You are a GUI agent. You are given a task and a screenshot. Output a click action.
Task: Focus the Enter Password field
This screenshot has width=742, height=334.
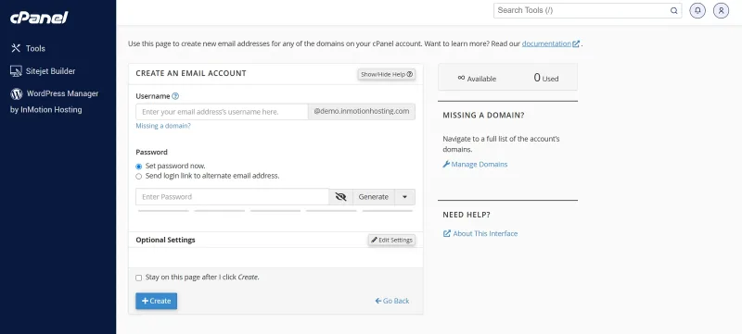tap(232, 197)
